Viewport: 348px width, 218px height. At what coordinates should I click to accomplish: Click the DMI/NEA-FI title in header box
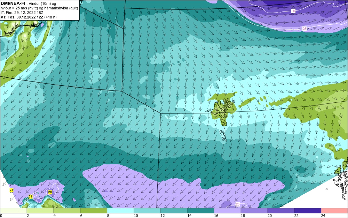point(13,3)
